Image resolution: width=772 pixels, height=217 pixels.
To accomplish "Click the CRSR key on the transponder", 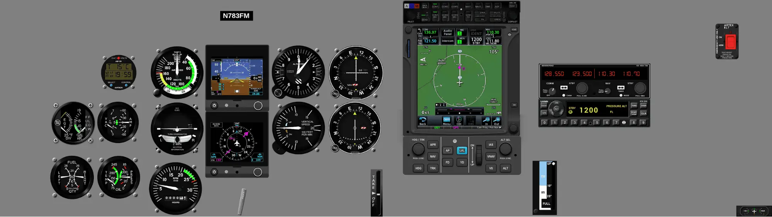I will (x=644, y=105).
